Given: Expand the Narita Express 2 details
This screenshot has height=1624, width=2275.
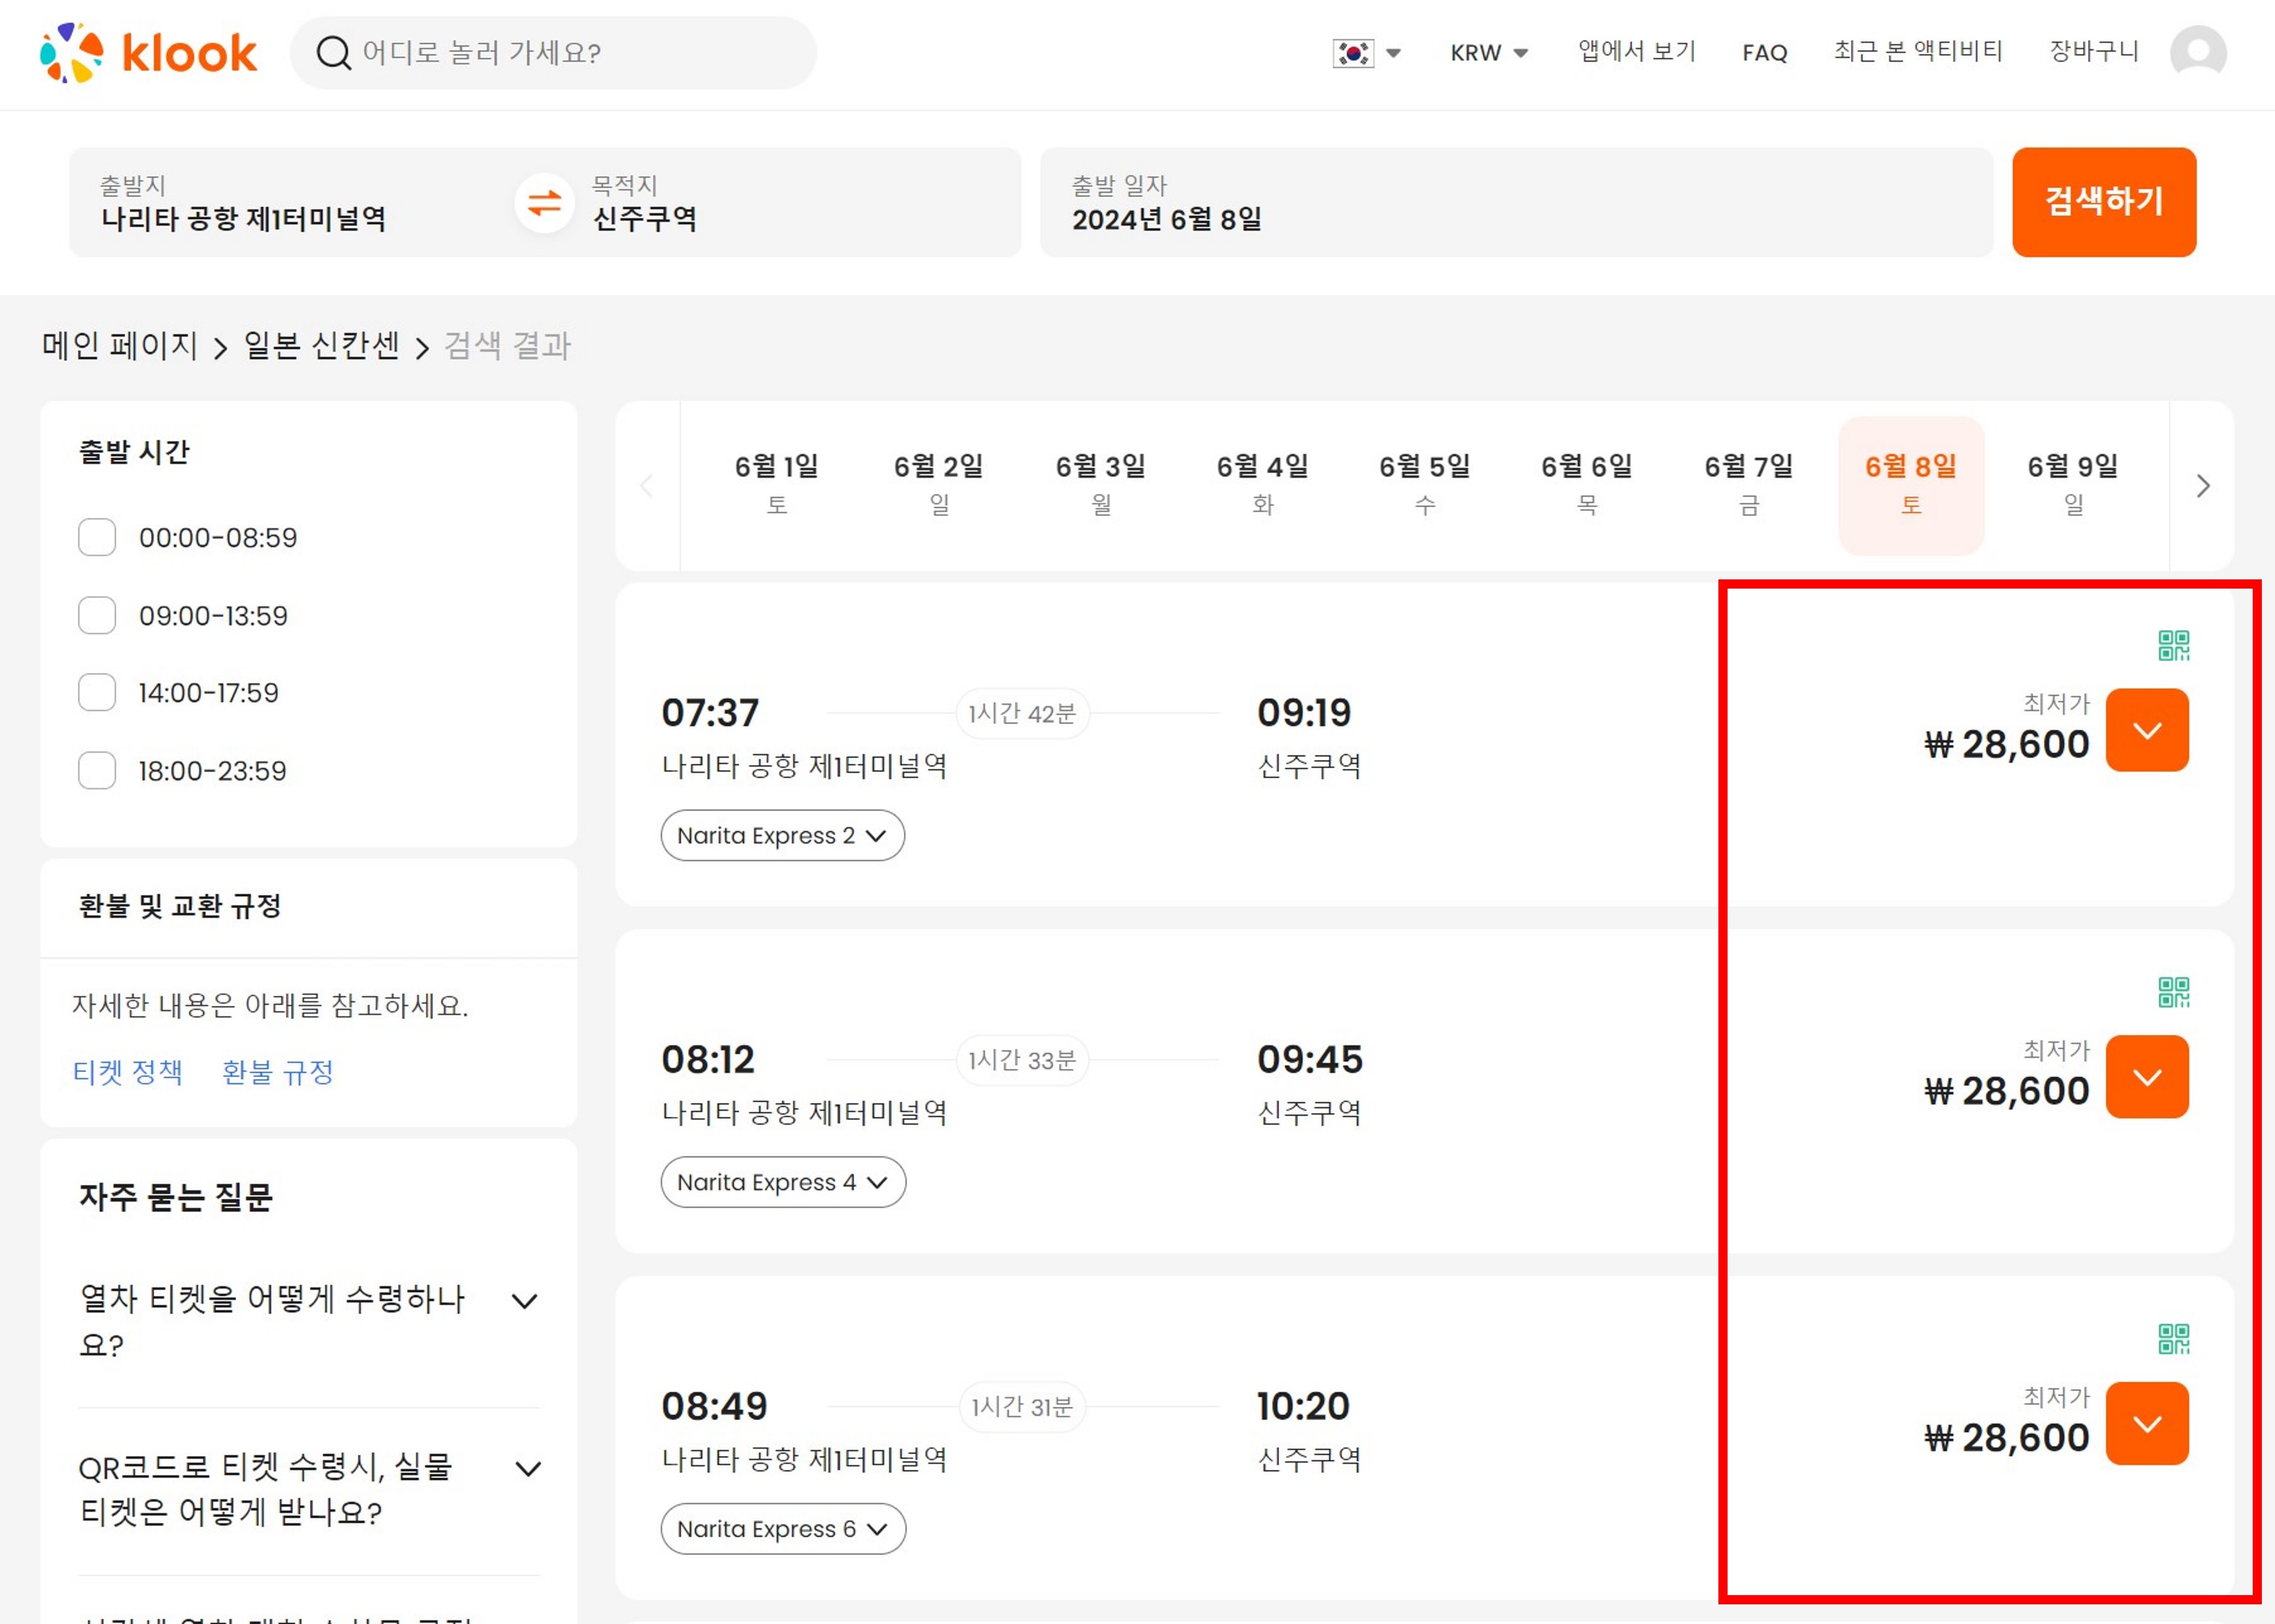Looking at the screenshot, I should pos(782,835).
